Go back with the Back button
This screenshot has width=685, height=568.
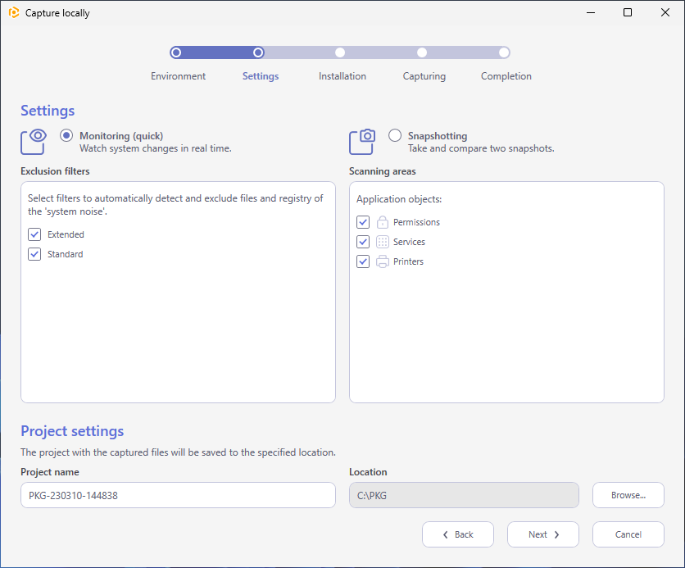pyautogui.click(x=458, y=534)
